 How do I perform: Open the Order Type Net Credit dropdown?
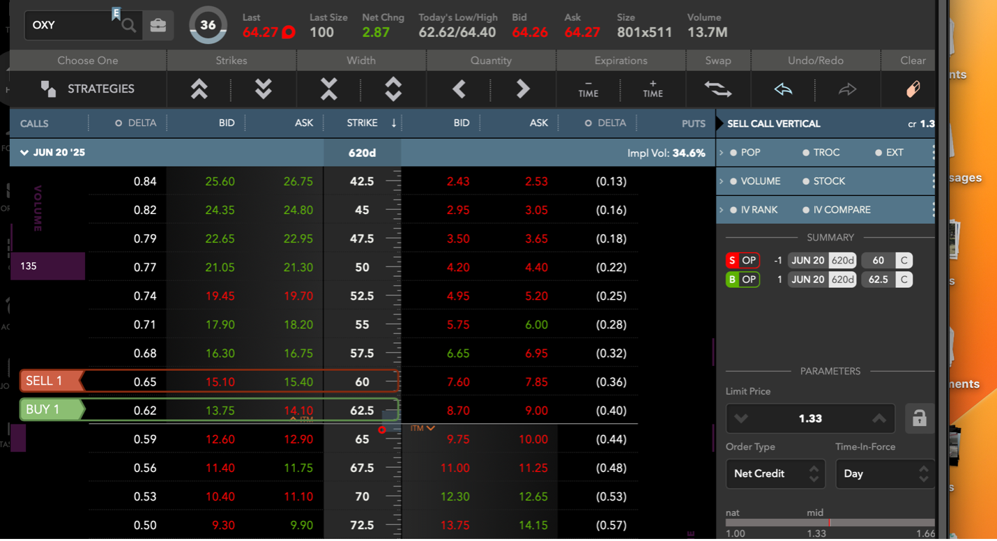point(775,474)
